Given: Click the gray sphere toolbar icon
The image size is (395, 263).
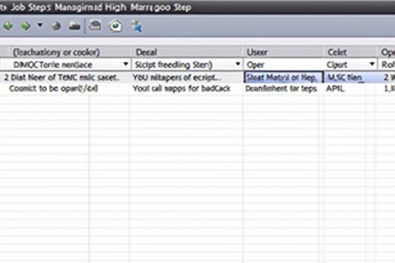Looking at the screenshot, I should [x=57, y=26].
